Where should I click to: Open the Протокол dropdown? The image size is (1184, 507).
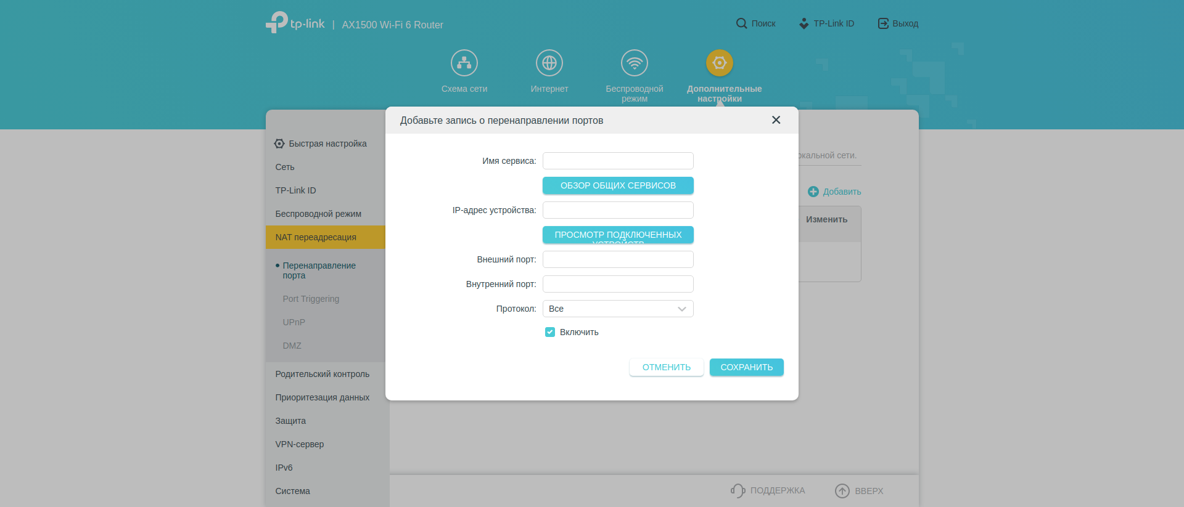pyautogui.click(x=618, y=309)
